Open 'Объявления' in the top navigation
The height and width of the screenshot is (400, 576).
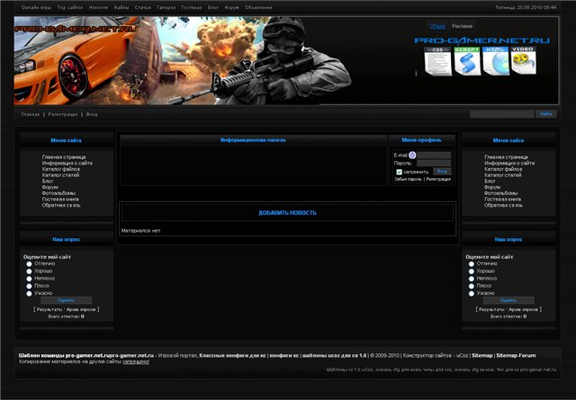tap(258, 7)
